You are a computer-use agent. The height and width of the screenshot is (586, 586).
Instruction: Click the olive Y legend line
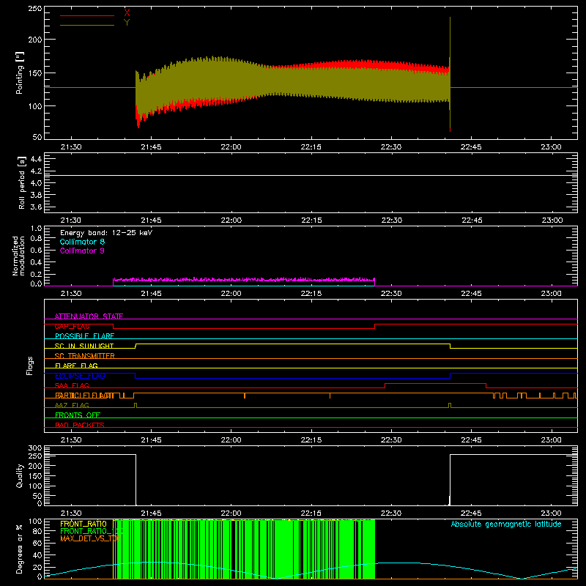(x=86, y=26)
